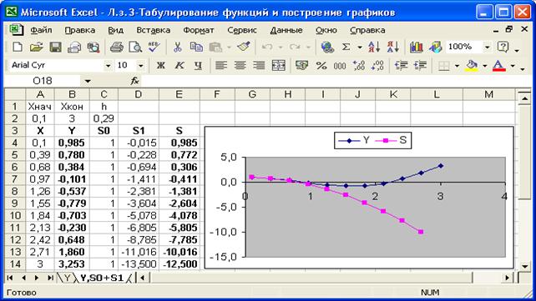
Task: Increase indent icon
Action: 420,65
